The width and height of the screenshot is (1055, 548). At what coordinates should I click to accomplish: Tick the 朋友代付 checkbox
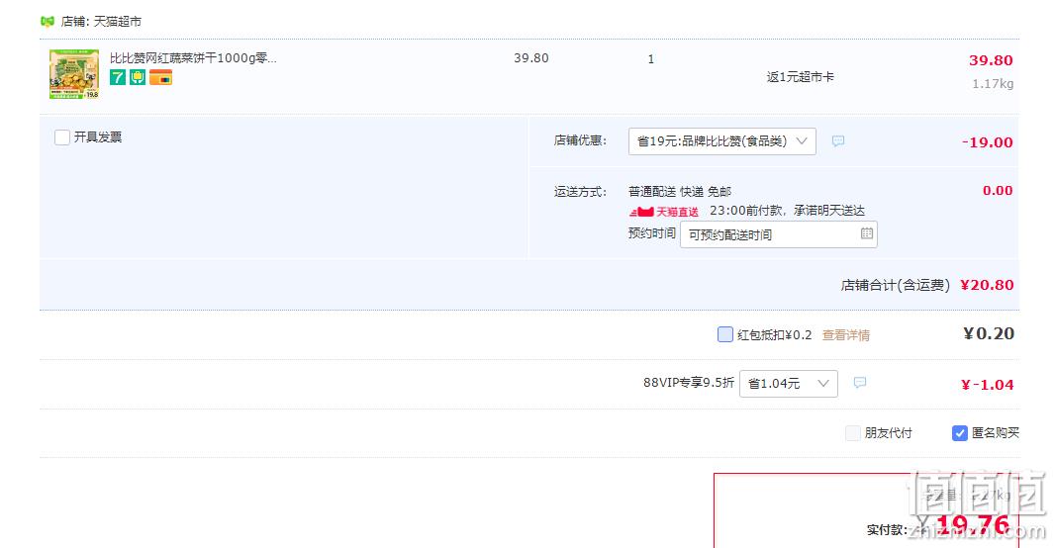[x=852, y=433]
